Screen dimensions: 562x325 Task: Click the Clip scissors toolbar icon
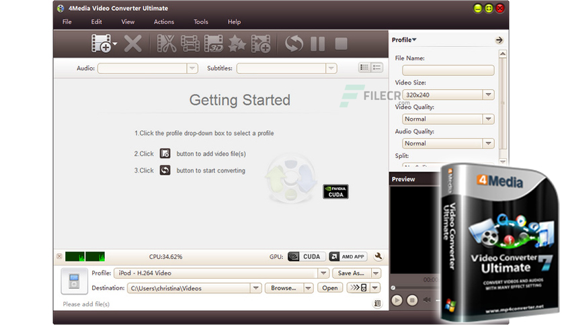[167, 44]
